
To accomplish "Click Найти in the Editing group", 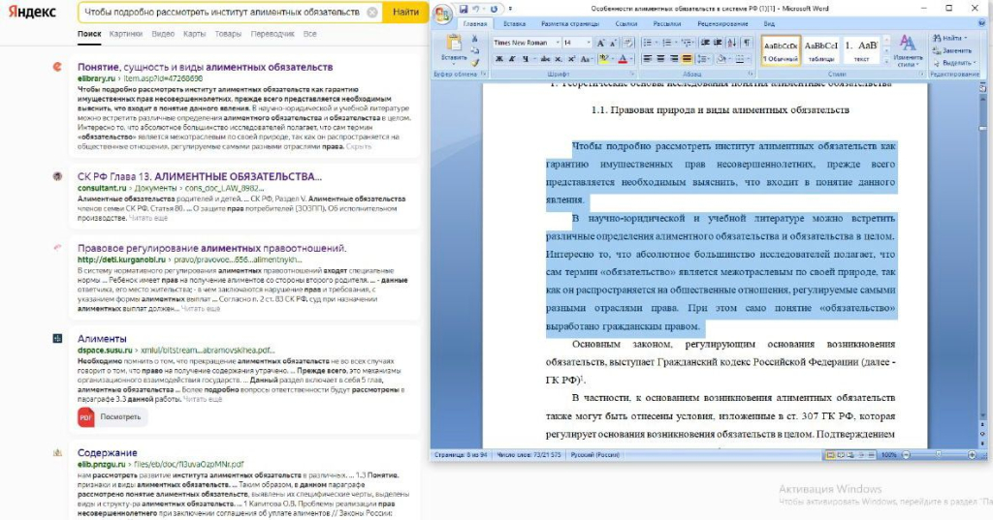I will coord(949,38).
